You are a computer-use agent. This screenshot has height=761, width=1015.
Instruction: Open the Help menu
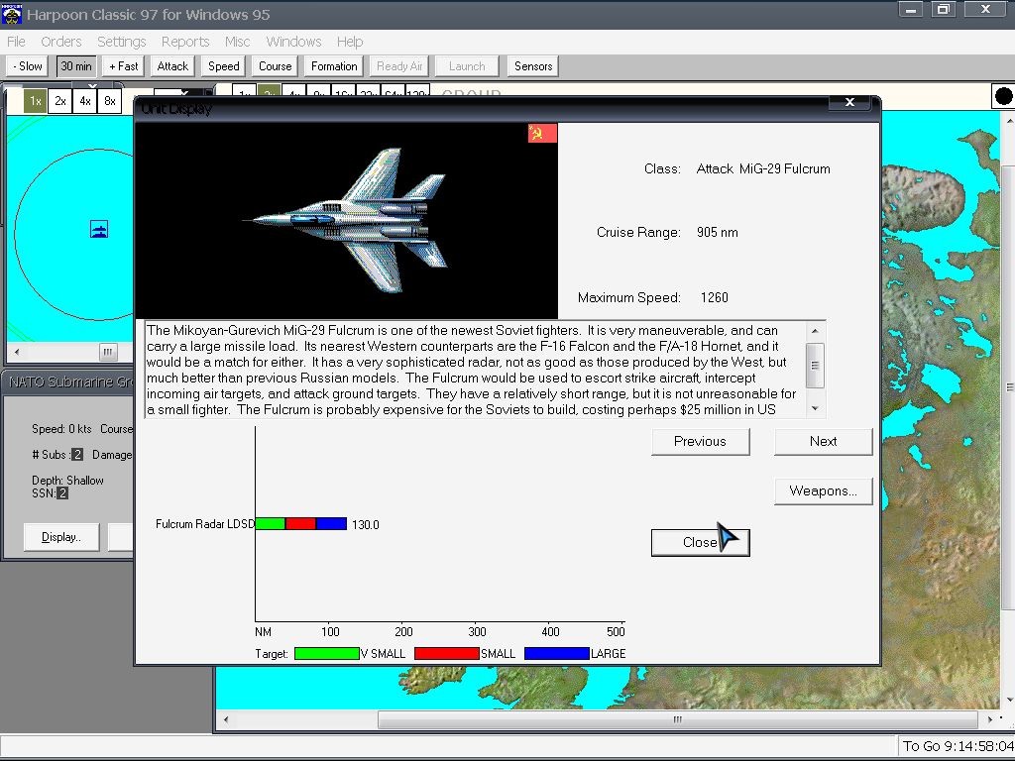coord(350,42)
